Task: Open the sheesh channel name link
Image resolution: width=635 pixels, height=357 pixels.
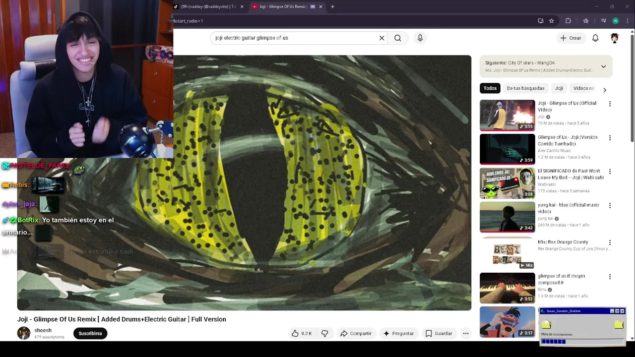Action: click(43, 330)
